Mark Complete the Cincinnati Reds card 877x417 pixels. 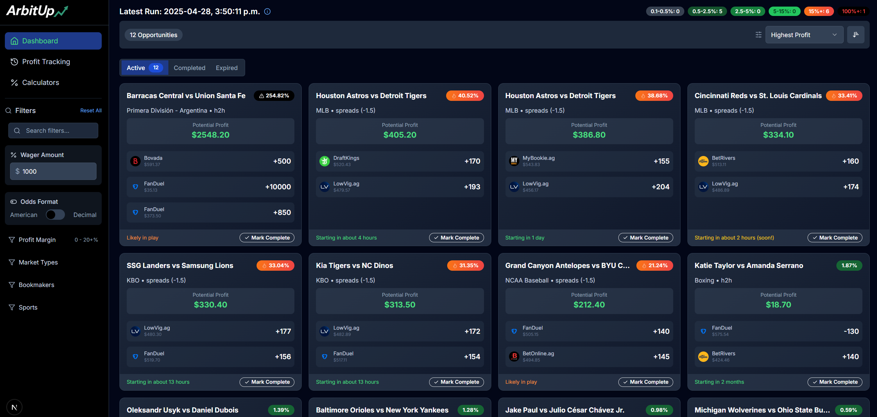(835, 238)
